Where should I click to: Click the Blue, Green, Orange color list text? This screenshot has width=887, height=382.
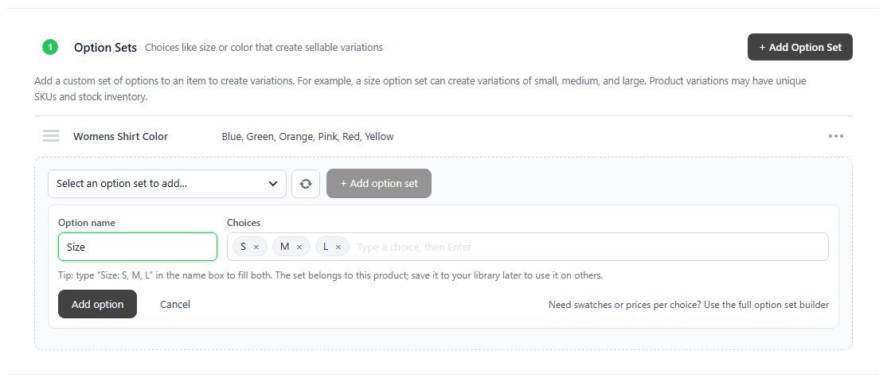click(307, 136)
